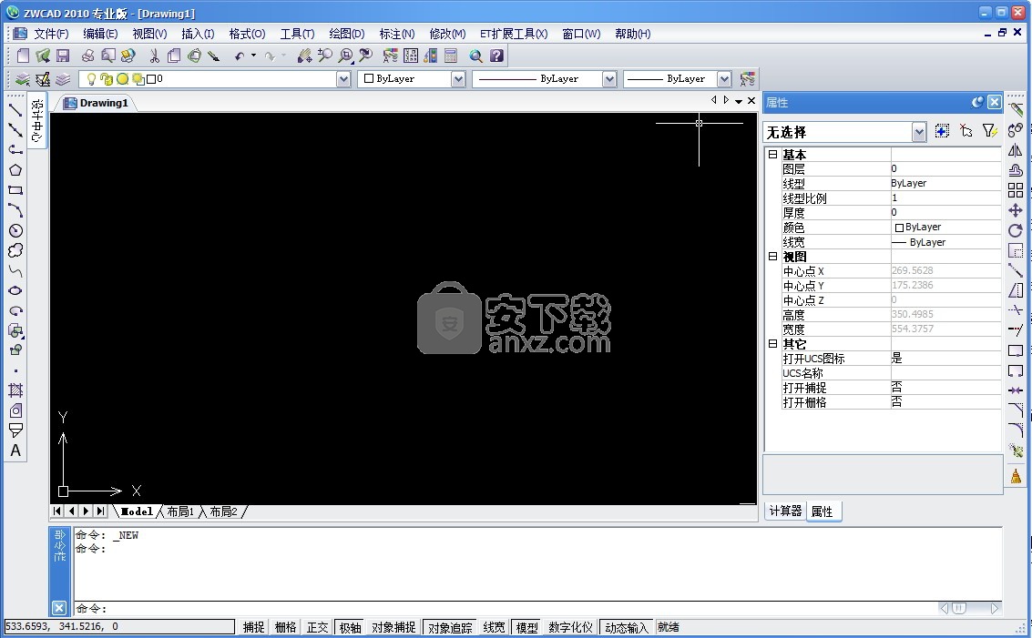The width and height of the screenshot is (1032, 638).
Task: Select the Revision Cloud tool
Action: pos(15,251)
